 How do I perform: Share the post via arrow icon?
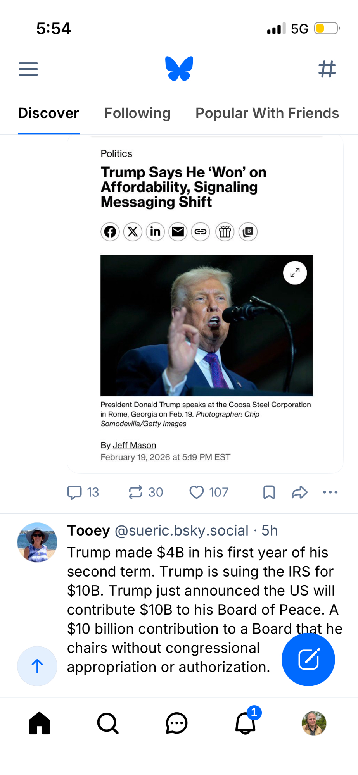(x=299, y=492)
